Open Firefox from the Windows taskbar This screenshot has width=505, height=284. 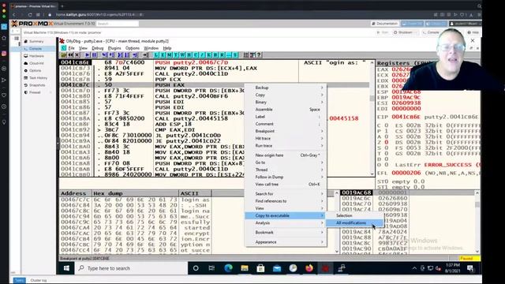click(x=309, y=268)
